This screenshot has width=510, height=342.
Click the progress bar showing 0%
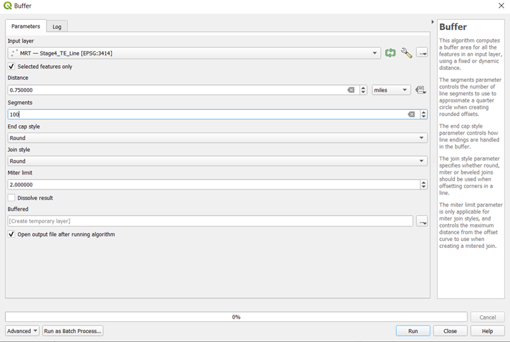tap(236, 317)
